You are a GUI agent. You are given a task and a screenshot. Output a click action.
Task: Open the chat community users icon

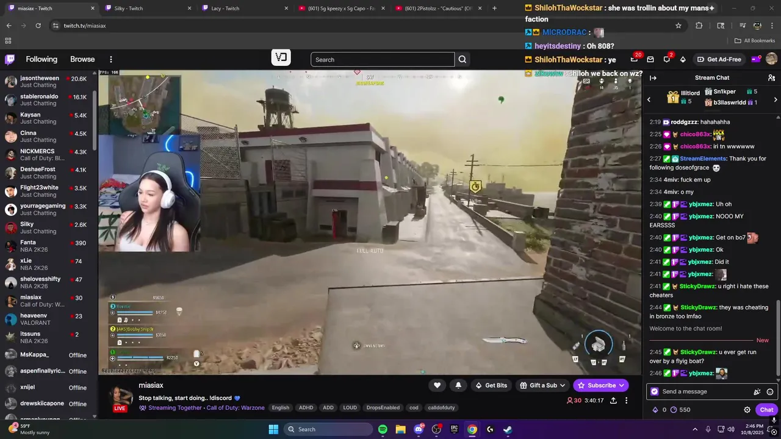pyautogui.click(x=771, y=77)
